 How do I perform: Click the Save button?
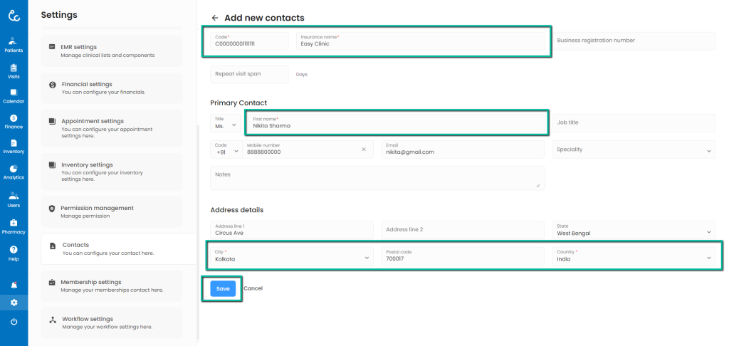click(x=223, y=288)
